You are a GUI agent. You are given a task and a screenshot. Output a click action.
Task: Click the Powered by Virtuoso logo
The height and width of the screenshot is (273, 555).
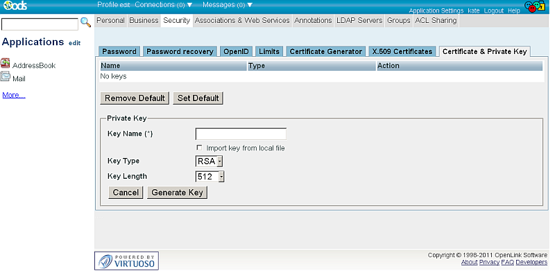coord(126,261)
